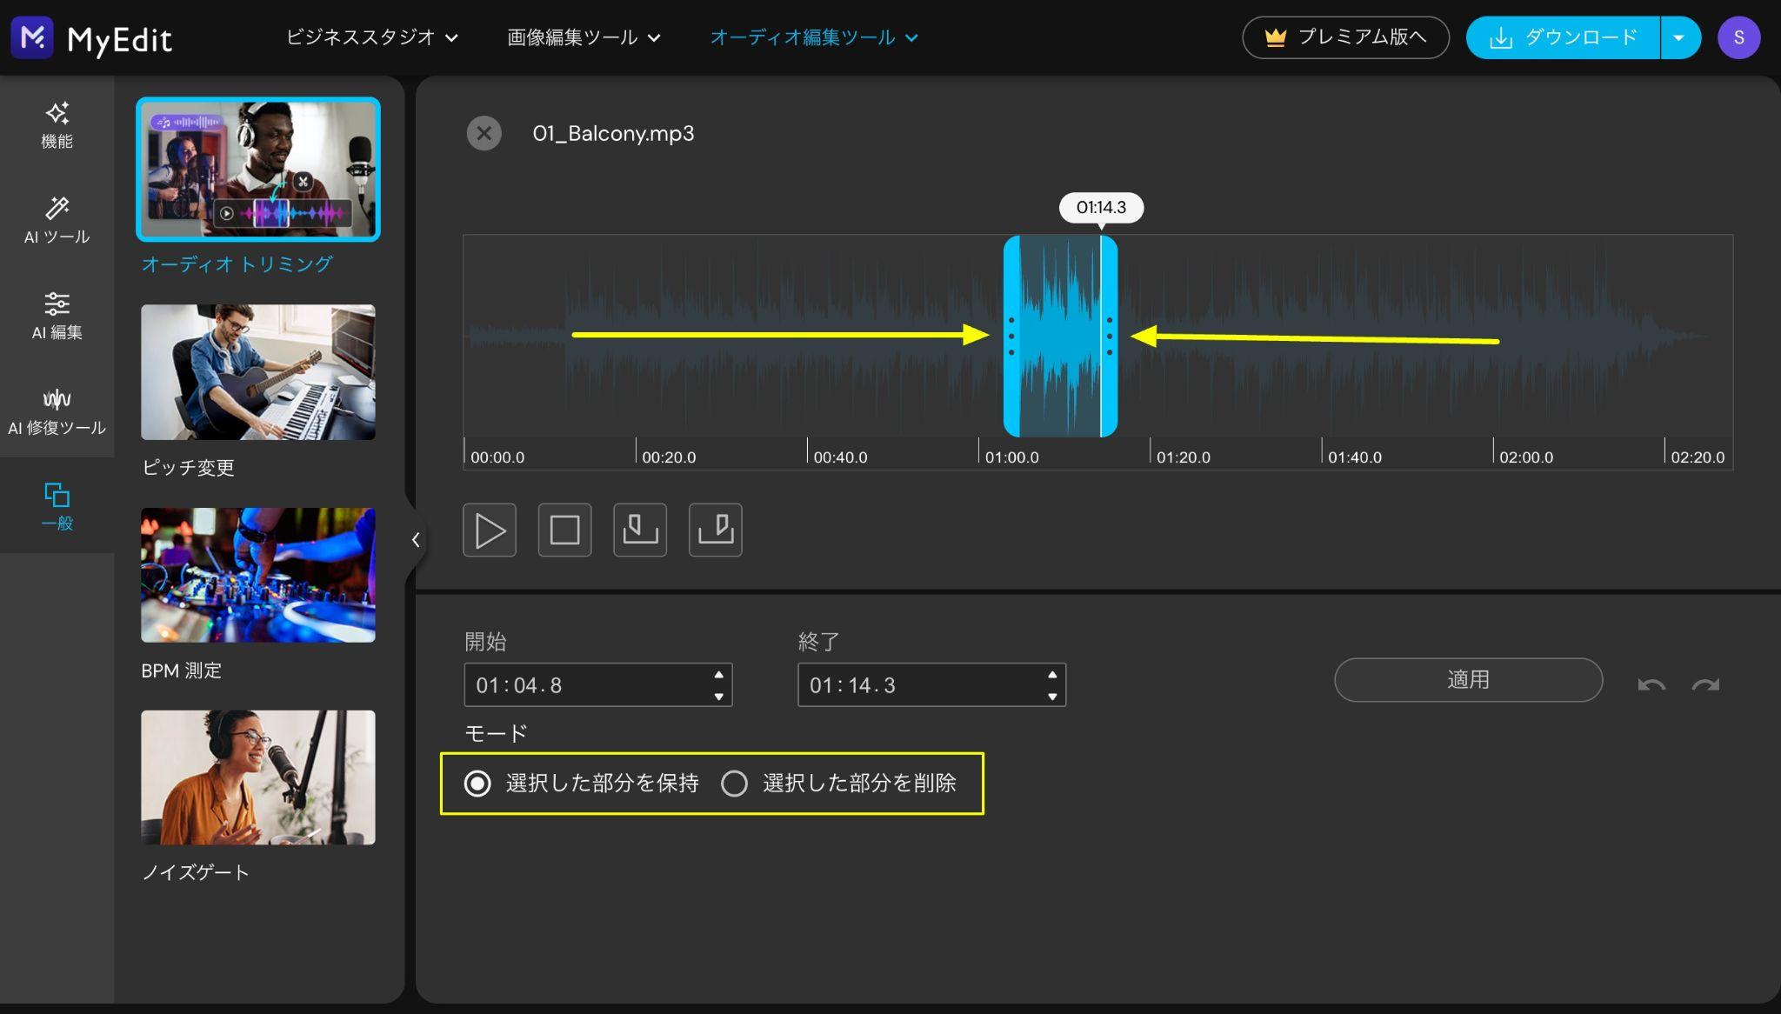Click the ダウンロード button
This screenshot has width=1781, height=1014.
point(1563,37)
